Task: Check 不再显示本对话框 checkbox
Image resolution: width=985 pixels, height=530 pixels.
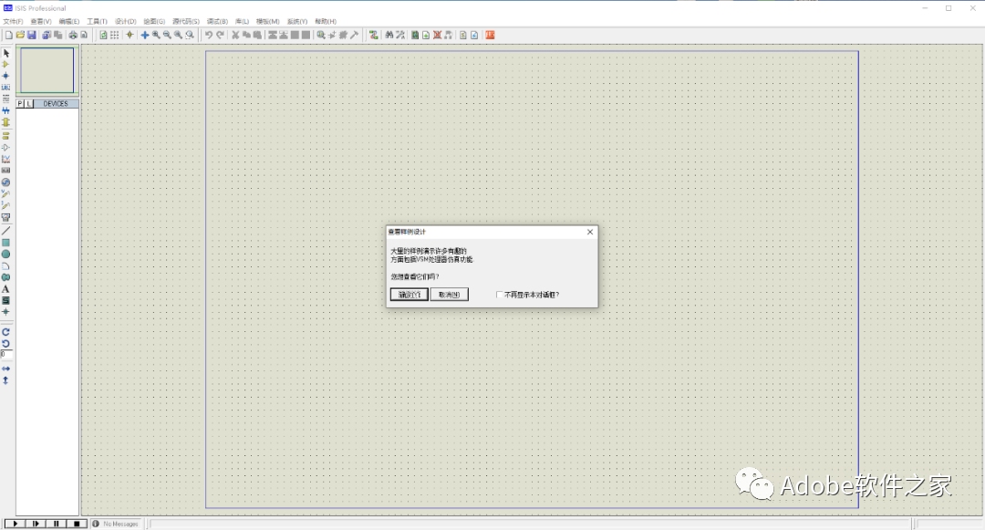Action: [x=500, y=294]
